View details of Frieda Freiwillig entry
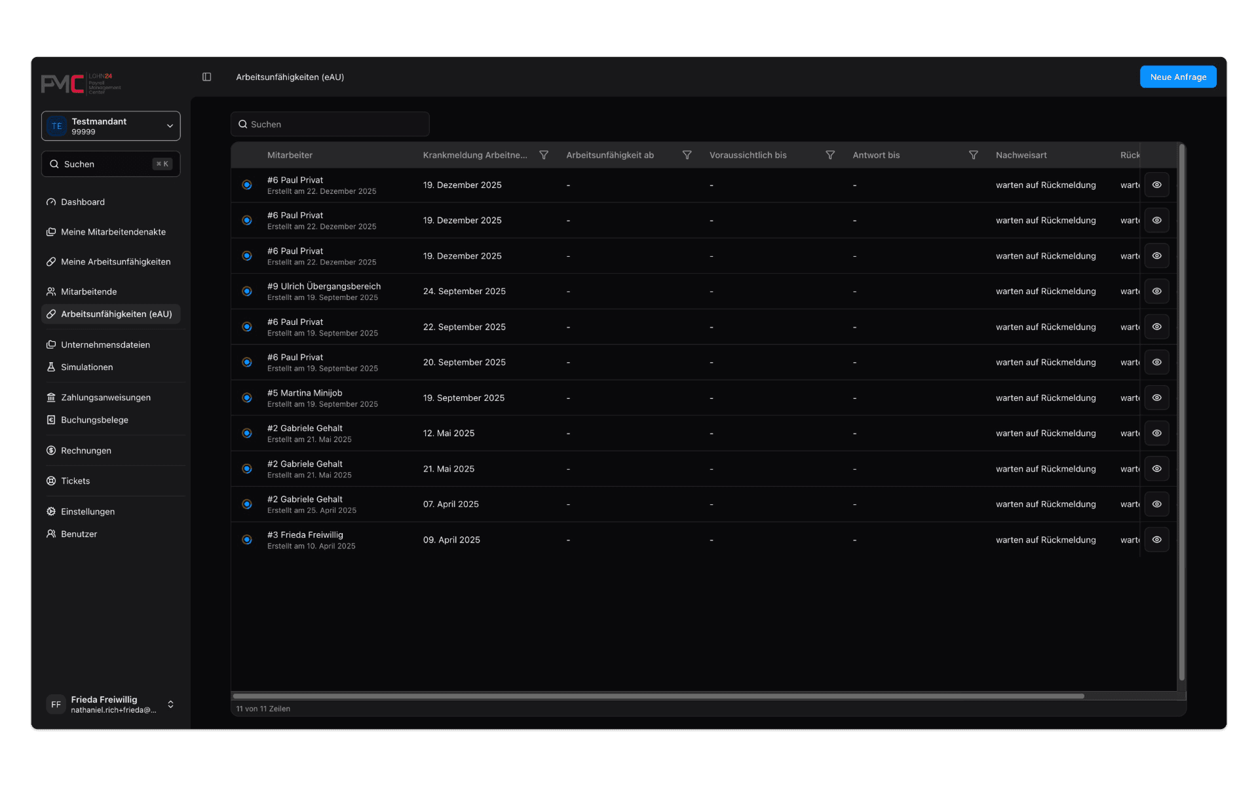The height and width of the screenshot is (786, 1258). pos(1156,540)
